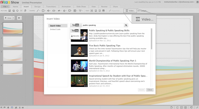This screenshot has width=199, height=109.
Task: Click the video results list scrollbar
Action: (152, 39)
